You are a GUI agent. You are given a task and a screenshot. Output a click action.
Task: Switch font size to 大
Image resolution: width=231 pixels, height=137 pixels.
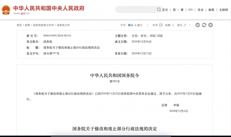(x=135, y=25)
